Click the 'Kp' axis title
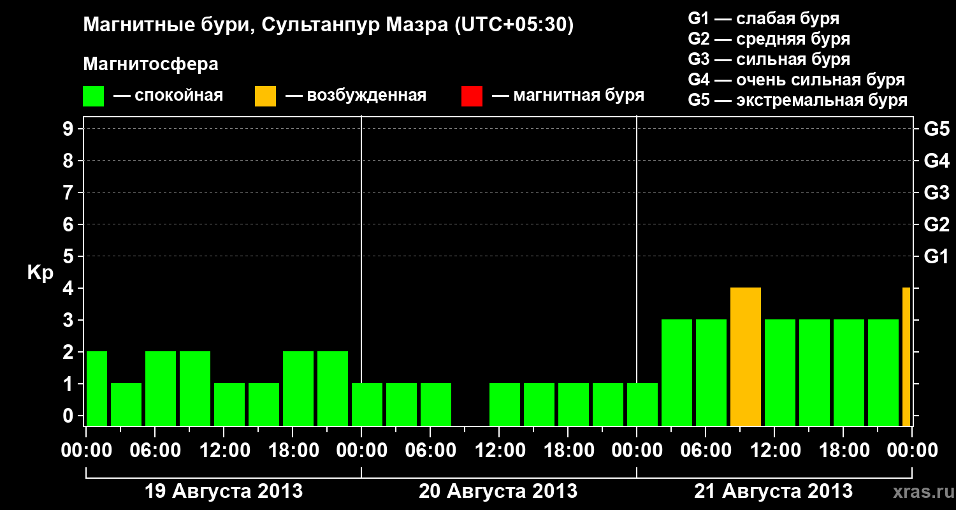The image size is (956, 510). [41, 273]
